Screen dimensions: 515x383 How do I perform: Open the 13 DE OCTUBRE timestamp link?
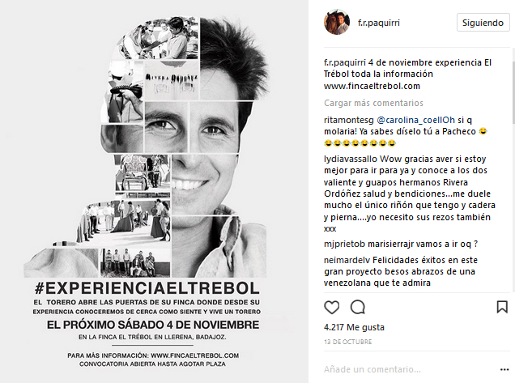click(348, 342)
